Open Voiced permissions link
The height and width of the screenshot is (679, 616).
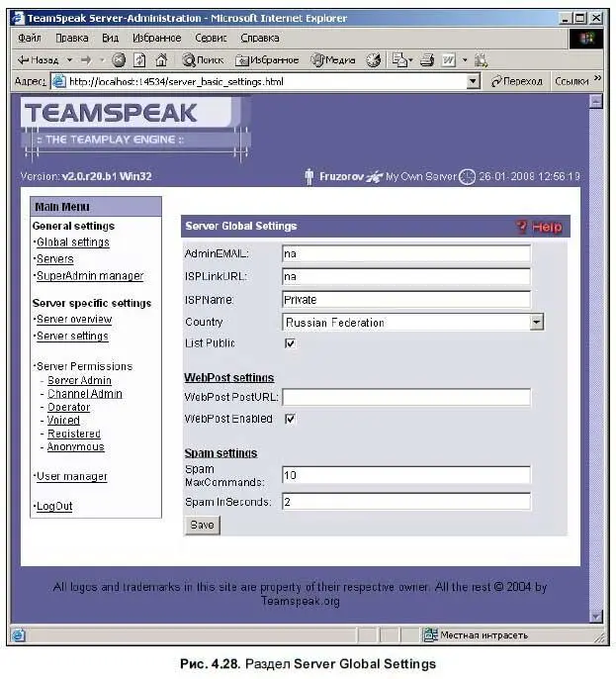pos(63,421)
